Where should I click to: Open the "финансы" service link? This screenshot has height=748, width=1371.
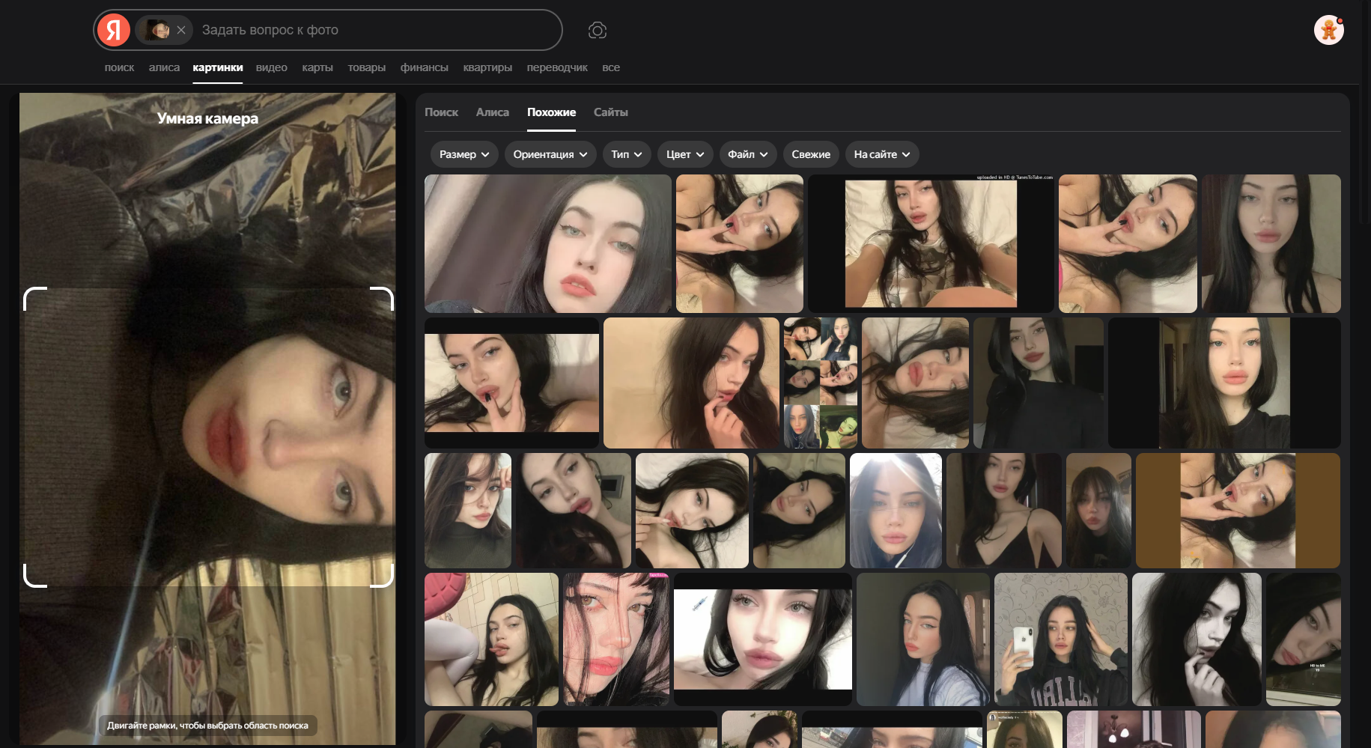pyautogui.click(x=425, y=67)
